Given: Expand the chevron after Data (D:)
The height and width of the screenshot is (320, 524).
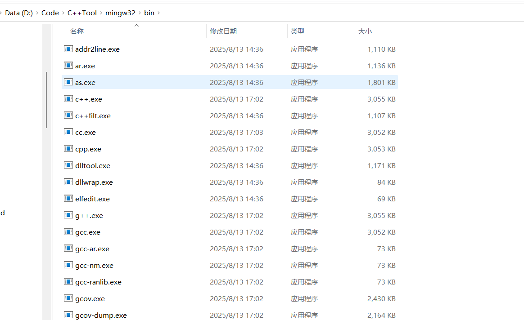Looking at the screenshot, I should pos(37,13).
